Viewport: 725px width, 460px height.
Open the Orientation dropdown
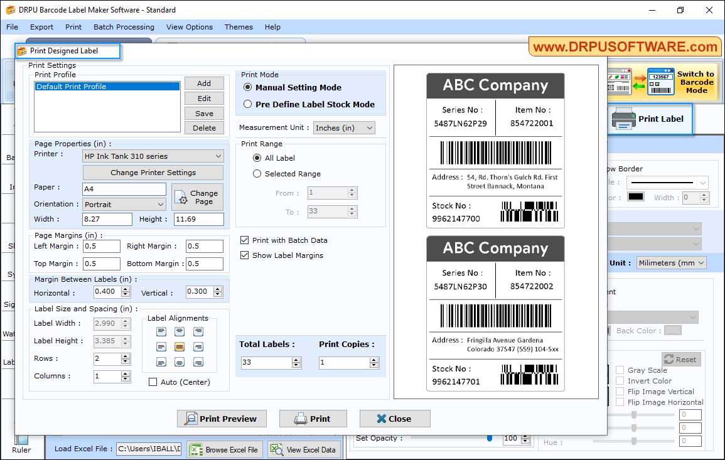pyautogui.click(x=124, y=204)
